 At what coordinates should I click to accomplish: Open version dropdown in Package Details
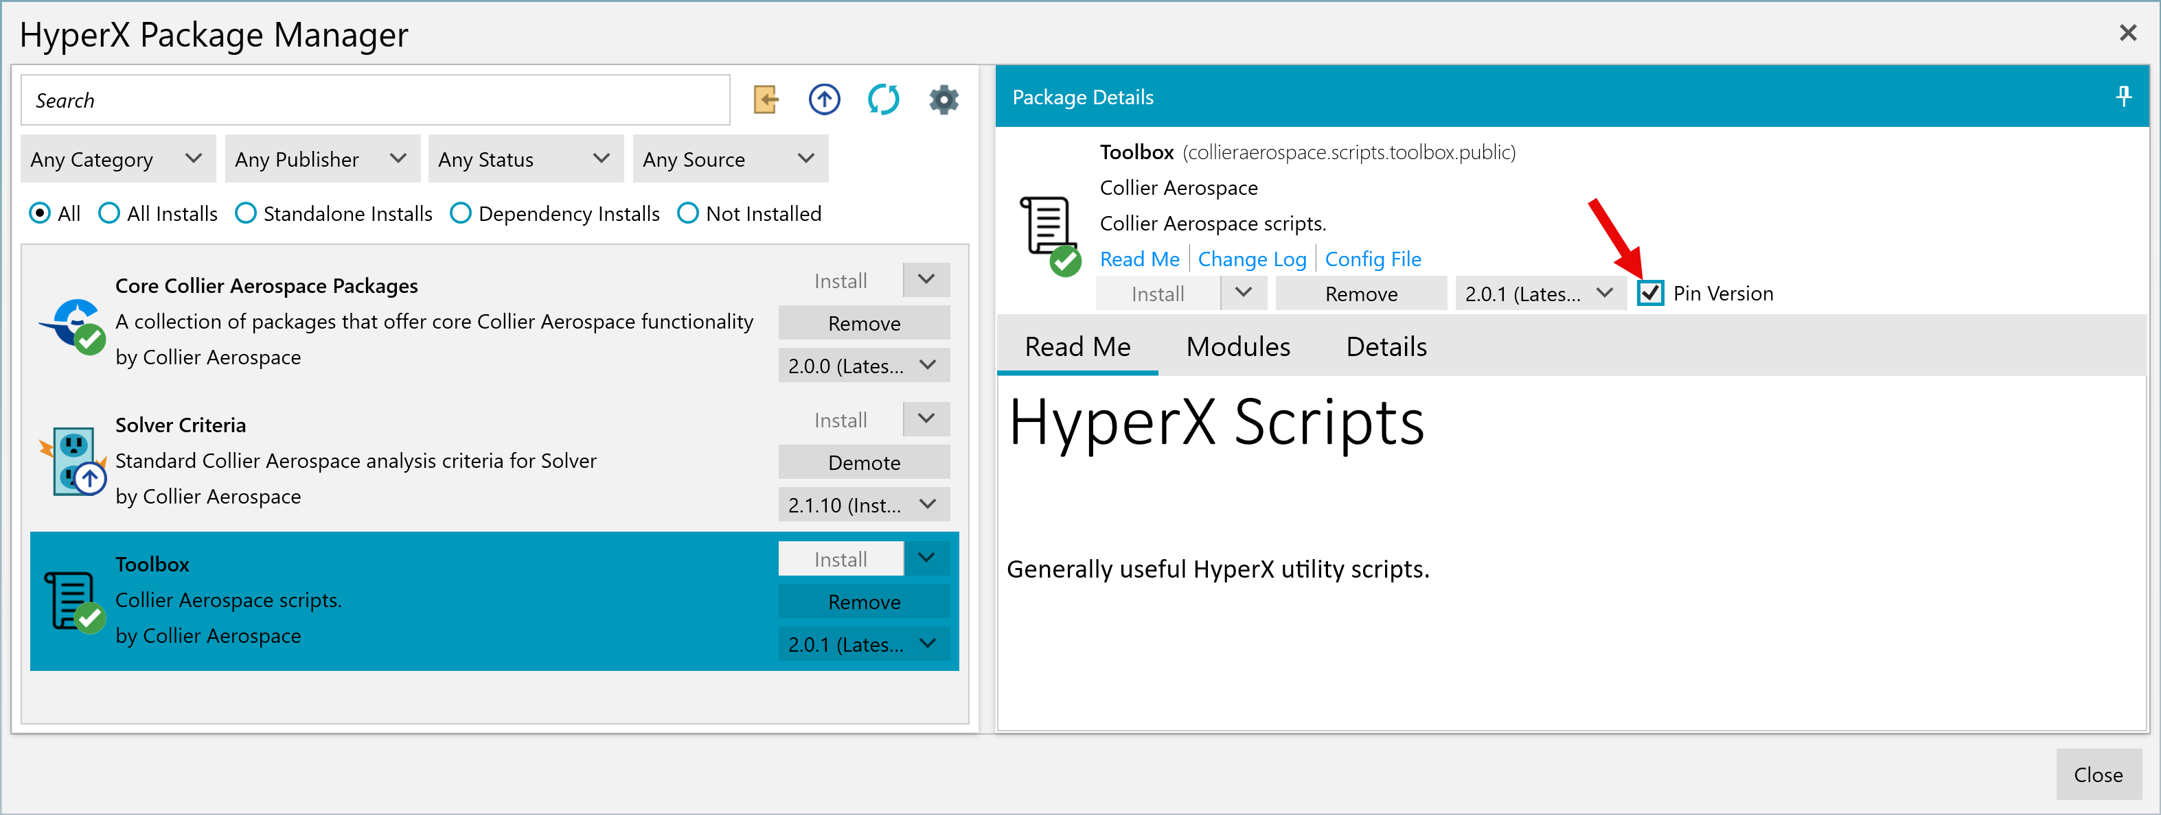tap(1540, 293)
